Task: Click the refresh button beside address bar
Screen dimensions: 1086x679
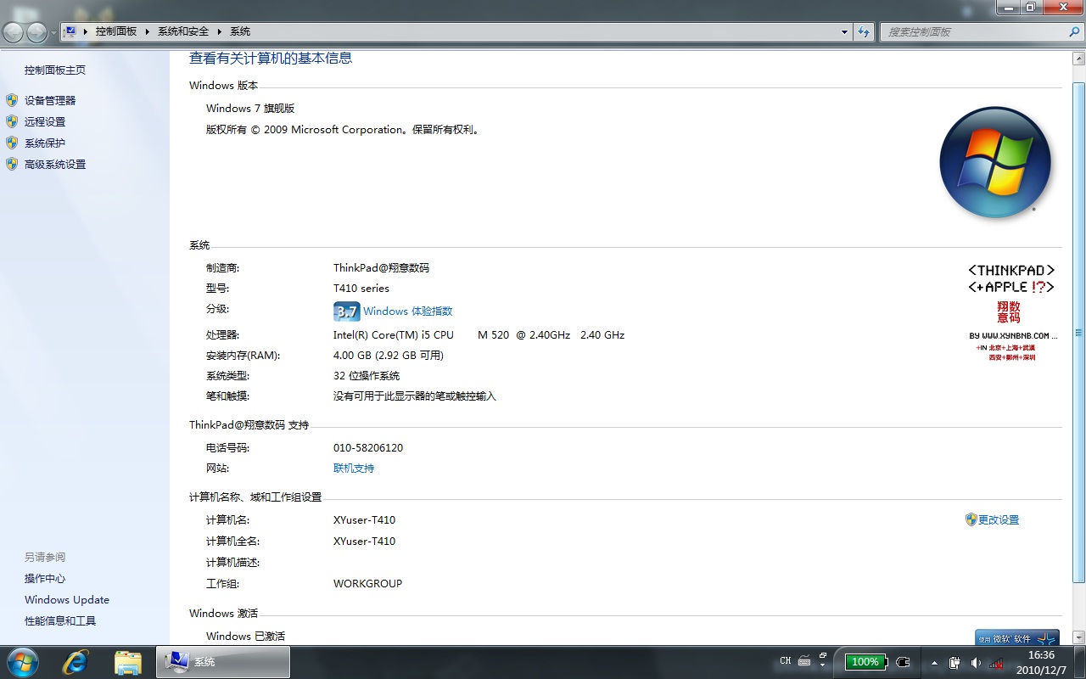Action: (864, 31)
